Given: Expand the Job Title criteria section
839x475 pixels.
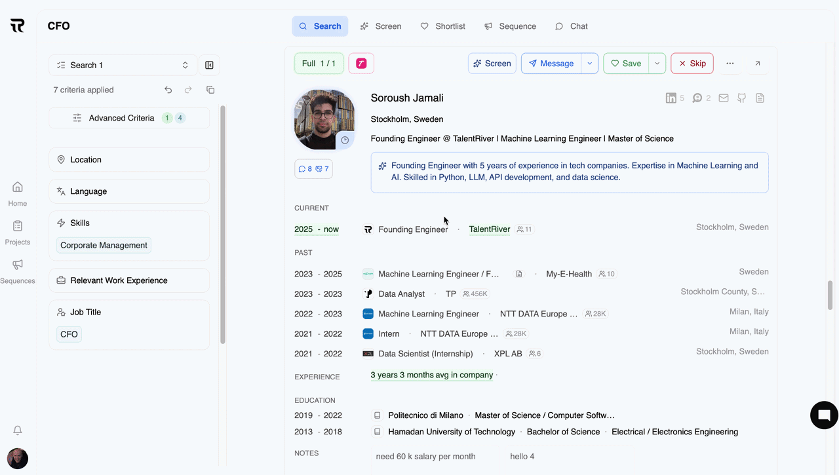Looking at the screenshot, I should [x=129, y=312].
